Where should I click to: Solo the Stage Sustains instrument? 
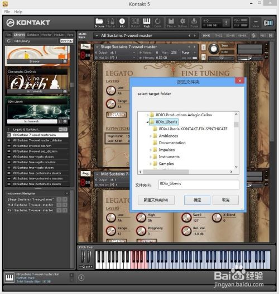click(x=203, y=47)
